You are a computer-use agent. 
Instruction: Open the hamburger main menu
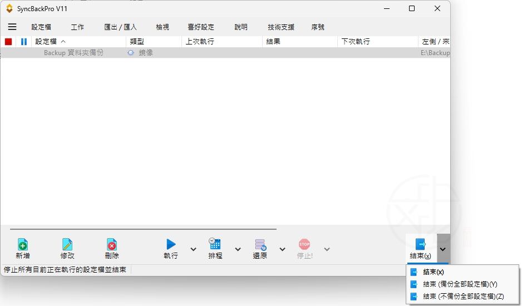12,27
